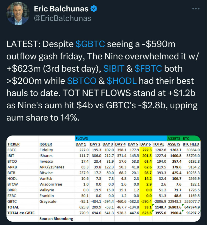Image resolution: width=207 pixels, height=225 pixels.
Task: Open the three-dot more options menu
Action: click(196, 9)
